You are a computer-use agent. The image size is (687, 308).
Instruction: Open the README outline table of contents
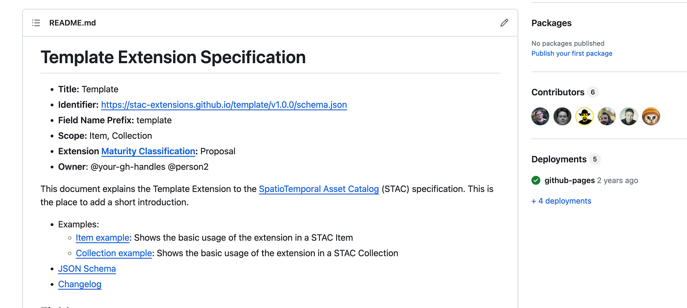(36, 23)
